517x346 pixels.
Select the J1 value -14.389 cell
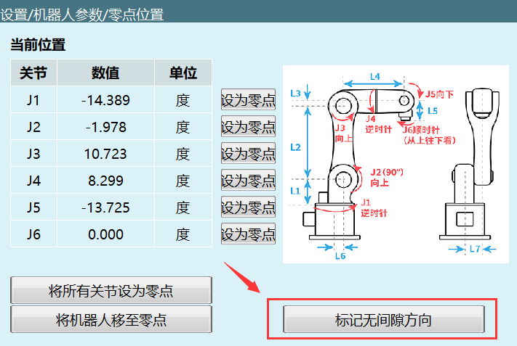pyautogui.click(x=105, y=100)
